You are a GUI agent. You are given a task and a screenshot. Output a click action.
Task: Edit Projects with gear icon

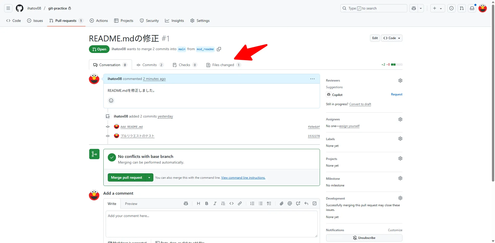(x=400, y=158)
